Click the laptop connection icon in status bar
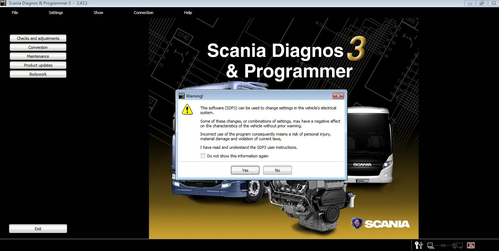 (430, 246)
